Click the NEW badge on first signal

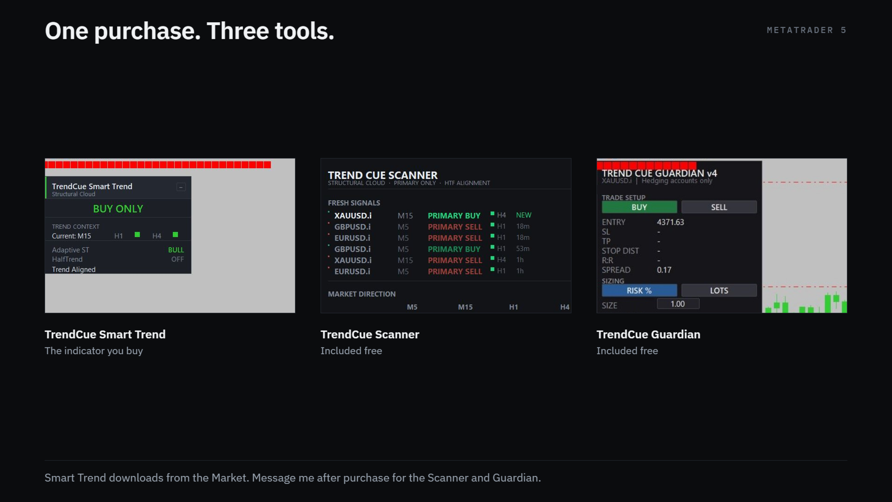[x=524, y=215]
